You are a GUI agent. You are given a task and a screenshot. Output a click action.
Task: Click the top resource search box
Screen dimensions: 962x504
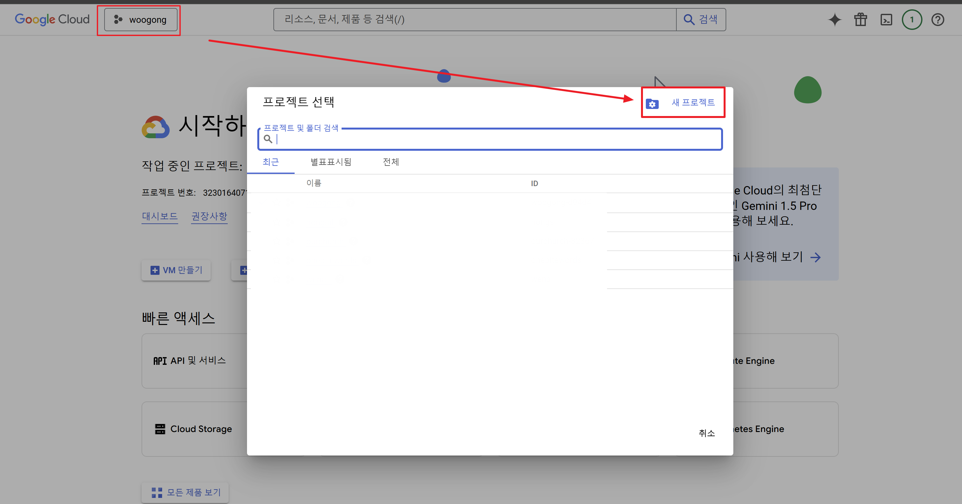[474, 19]
